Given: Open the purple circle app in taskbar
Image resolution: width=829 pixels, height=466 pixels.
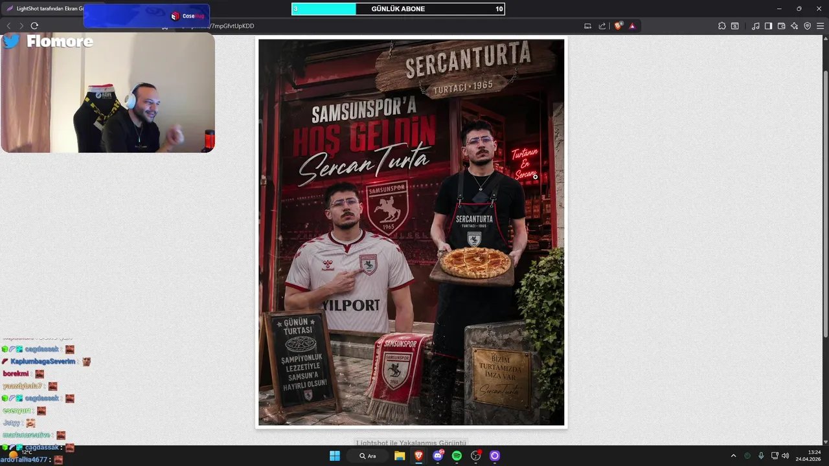Looking at the screenshot, I should tap(495, 456).
